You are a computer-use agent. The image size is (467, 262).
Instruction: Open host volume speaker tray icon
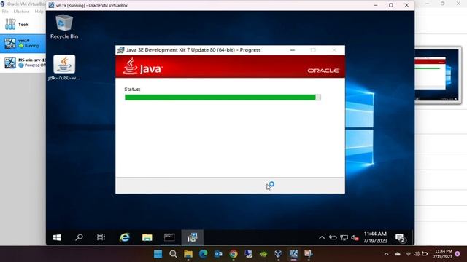[417, 254]
